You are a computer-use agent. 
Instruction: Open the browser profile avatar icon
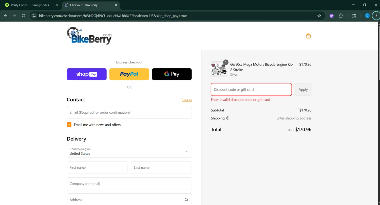tap(367, 16)
